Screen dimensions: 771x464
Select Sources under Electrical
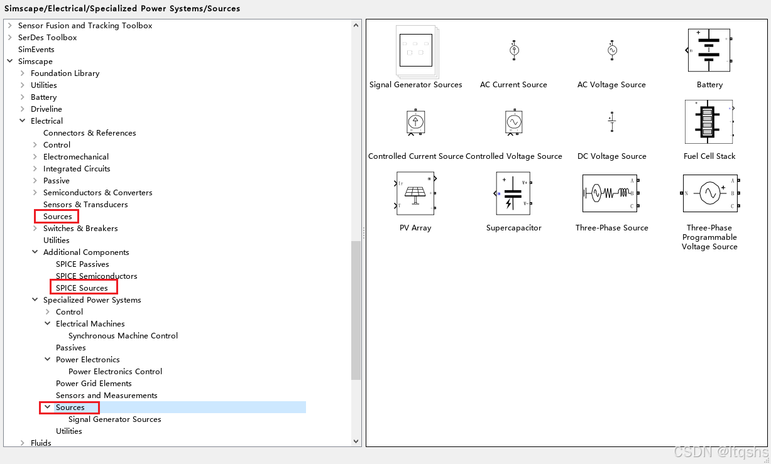pos(58,217)
